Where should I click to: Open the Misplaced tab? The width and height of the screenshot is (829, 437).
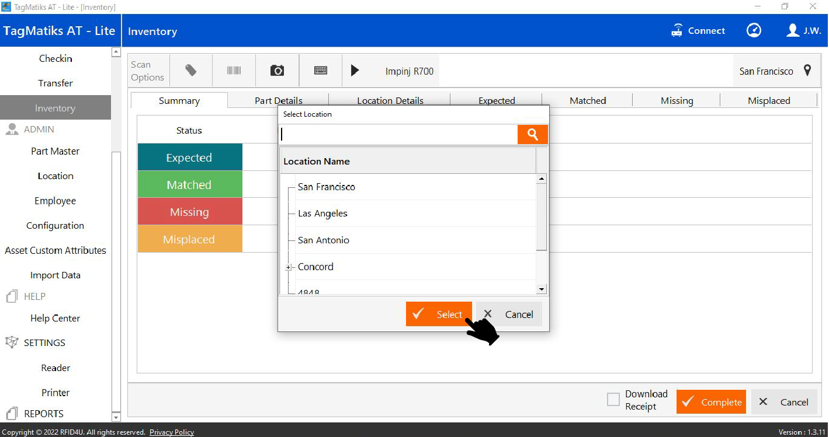(768, 100)
